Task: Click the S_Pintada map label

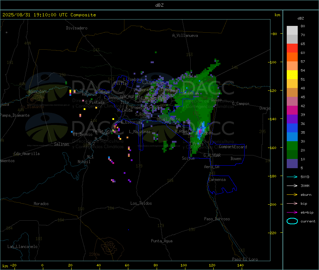Action: tap(95, 103)
